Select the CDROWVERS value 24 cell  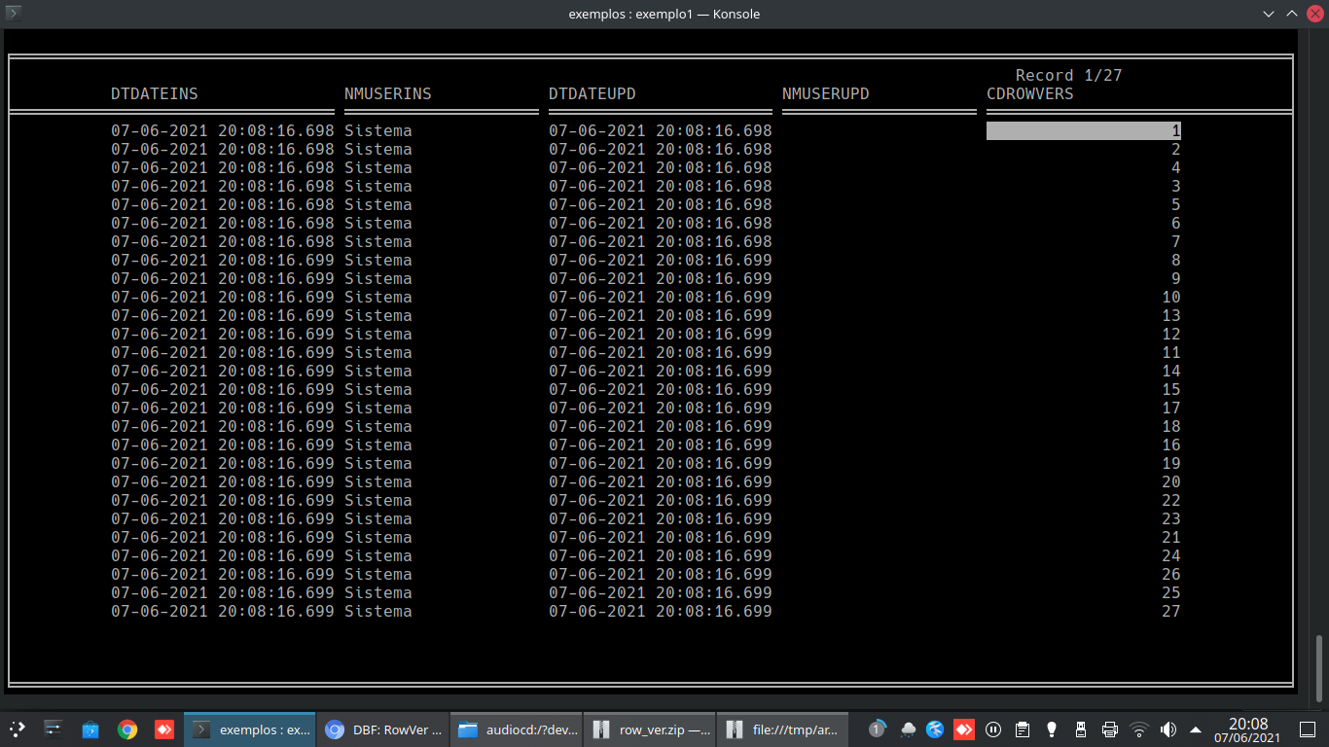(x=1171, y=555)
